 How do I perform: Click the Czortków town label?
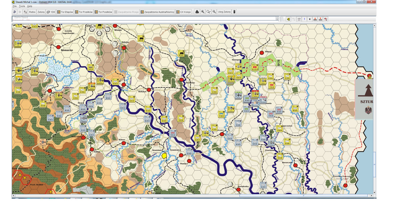(x=270, y=150)
